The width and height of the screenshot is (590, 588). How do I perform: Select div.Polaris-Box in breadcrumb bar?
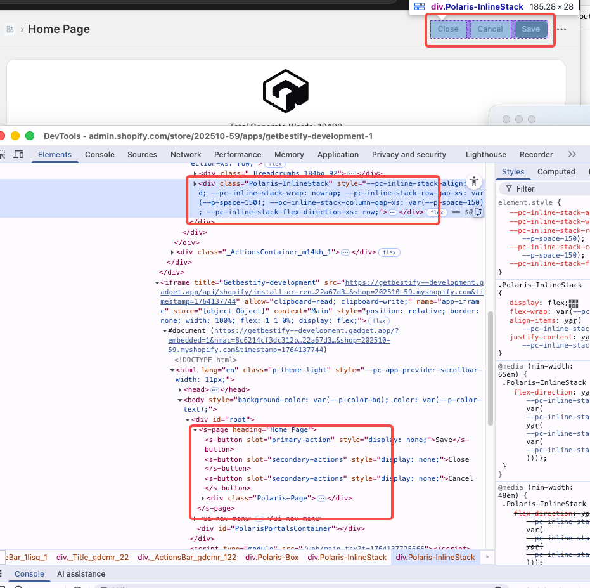tap(272, 558)
